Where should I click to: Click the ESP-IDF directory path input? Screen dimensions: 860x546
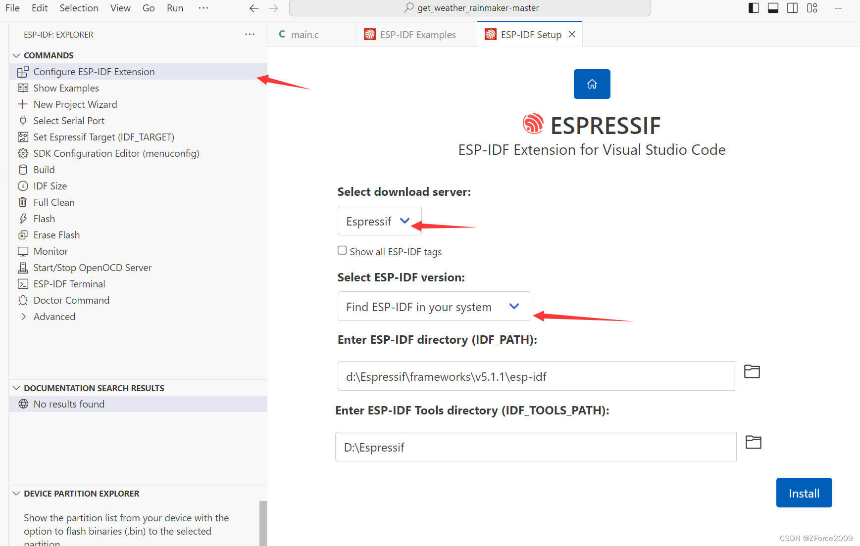(x=536, y=376)
